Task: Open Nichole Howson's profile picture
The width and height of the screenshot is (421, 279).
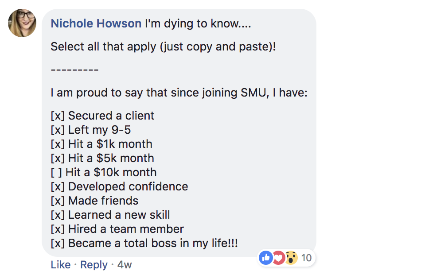Action: (23, 23)
